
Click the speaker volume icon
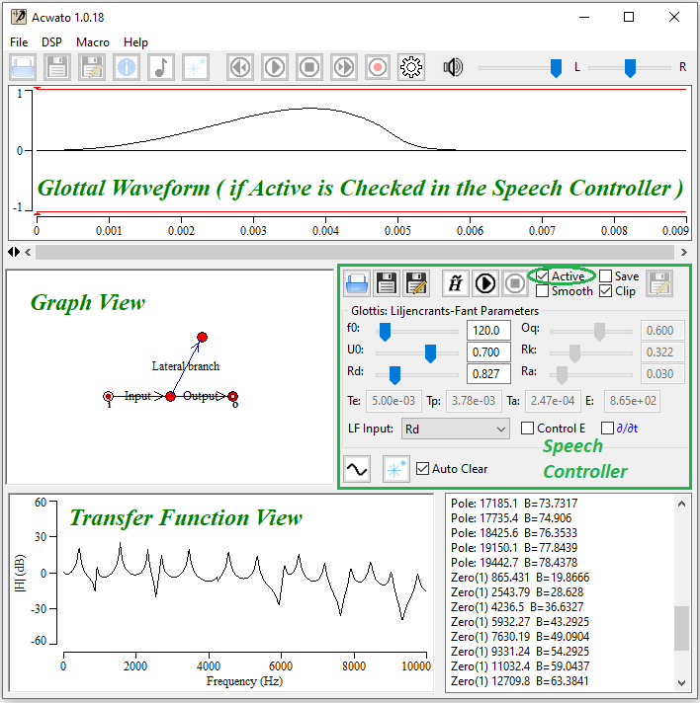[x=453, y=67]
